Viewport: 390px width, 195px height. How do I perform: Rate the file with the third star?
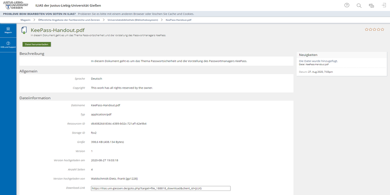(x=374, y=29)
